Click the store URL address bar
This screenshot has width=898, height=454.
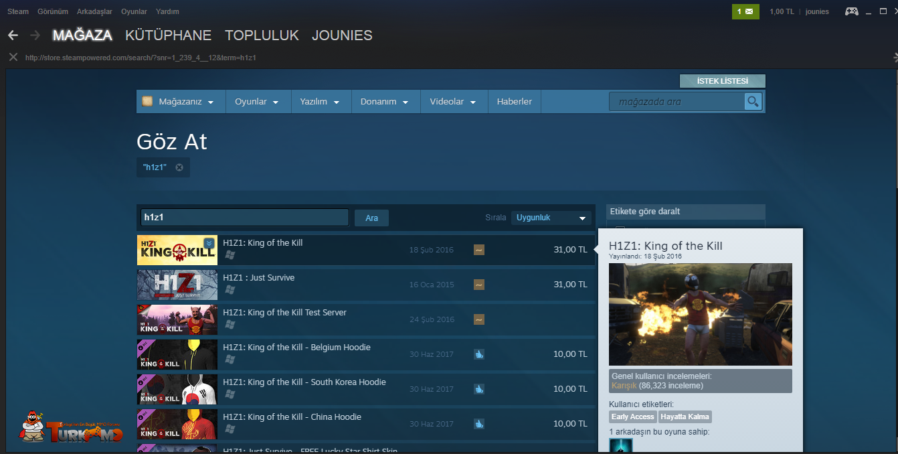(141, 58)
